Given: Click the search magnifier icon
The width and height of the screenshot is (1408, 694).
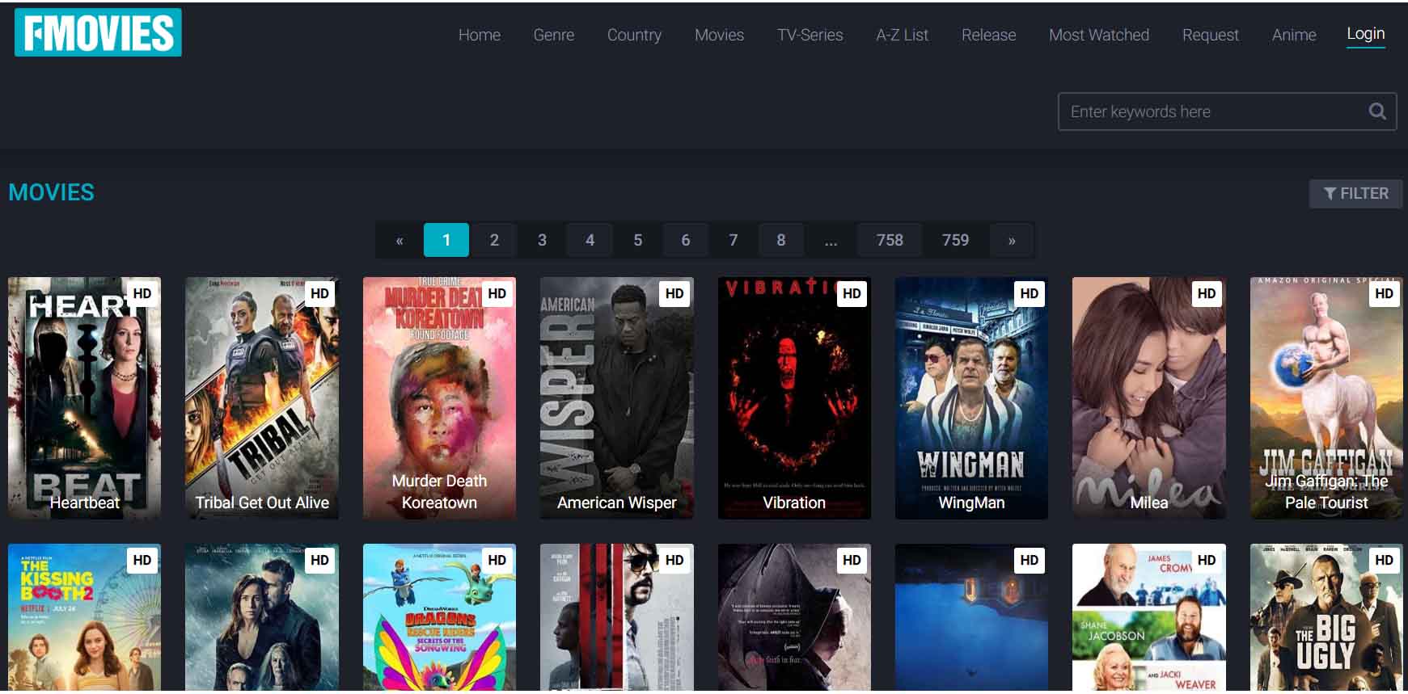Looking at the screenshot, I should (1377, 111).
